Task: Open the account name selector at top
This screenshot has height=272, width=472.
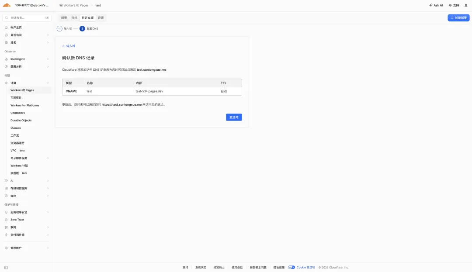Action: click(x=32, y=5)
